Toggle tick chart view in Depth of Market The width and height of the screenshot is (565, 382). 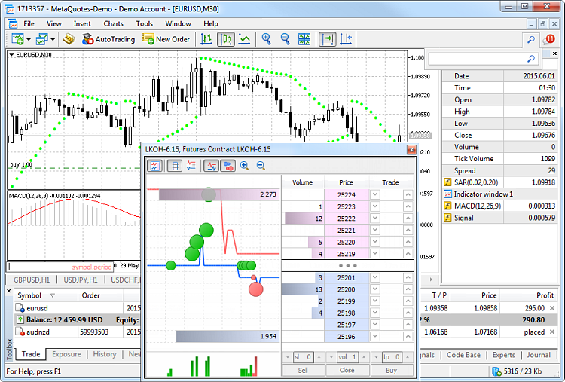click(x=155, y=166)
